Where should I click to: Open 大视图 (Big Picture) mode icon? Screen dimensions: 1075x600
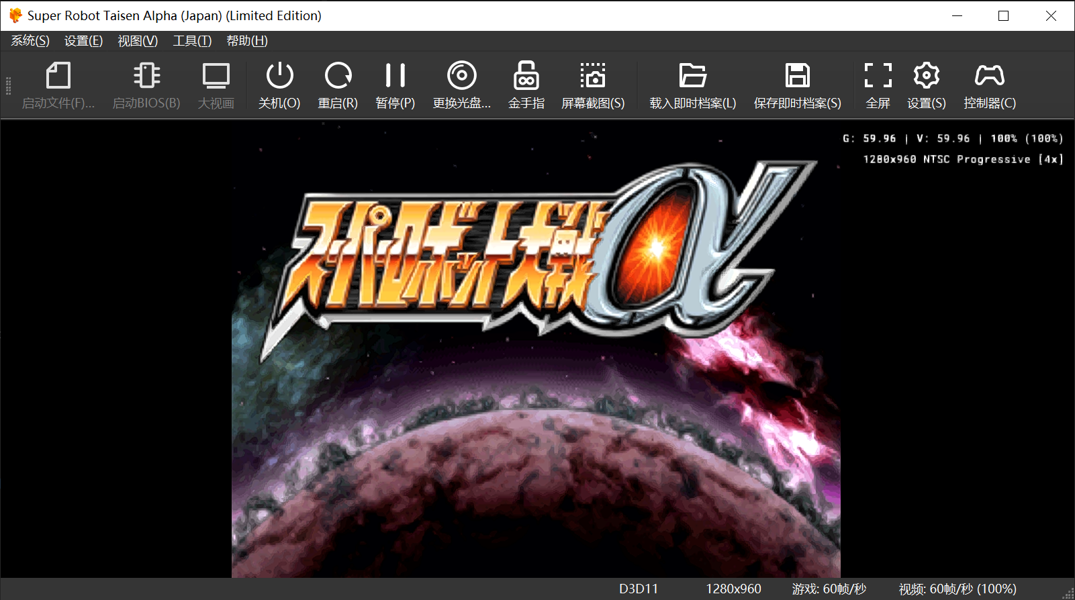216,76
